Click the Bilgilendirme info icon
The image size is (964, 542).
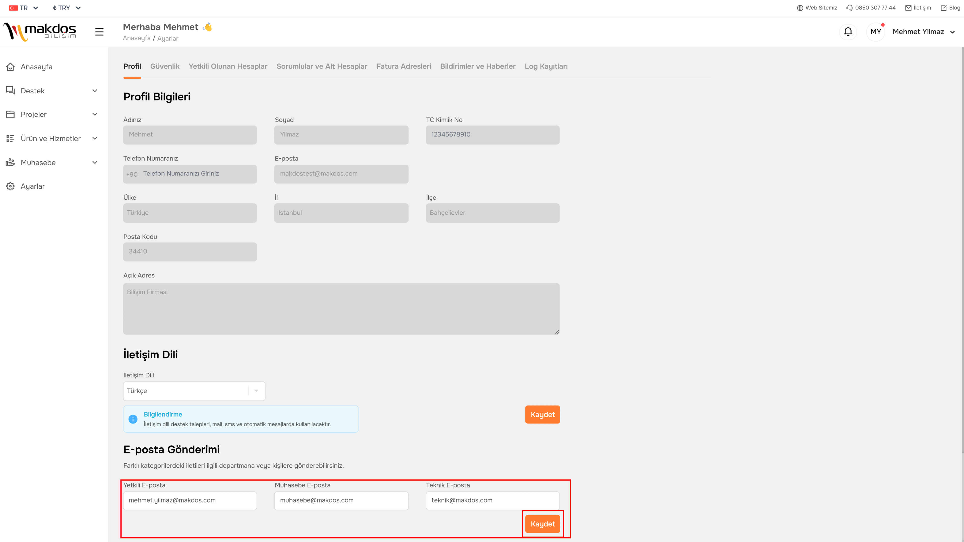[133, 419]
